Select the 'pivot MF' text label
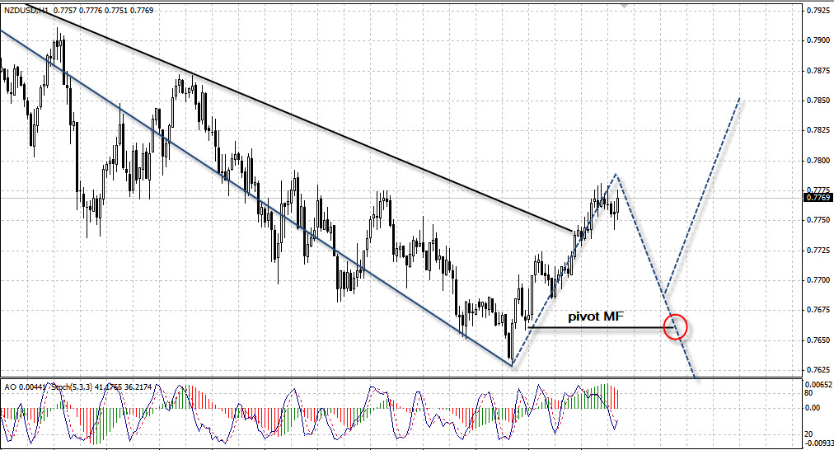Image resolution: width=834 pixels, height=450 pixels. coord(596,316)
